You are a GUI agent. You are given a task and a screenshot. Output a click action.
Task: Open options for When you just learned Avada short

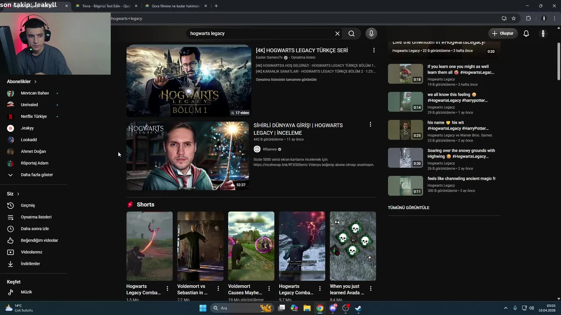[x=371, y=288]
